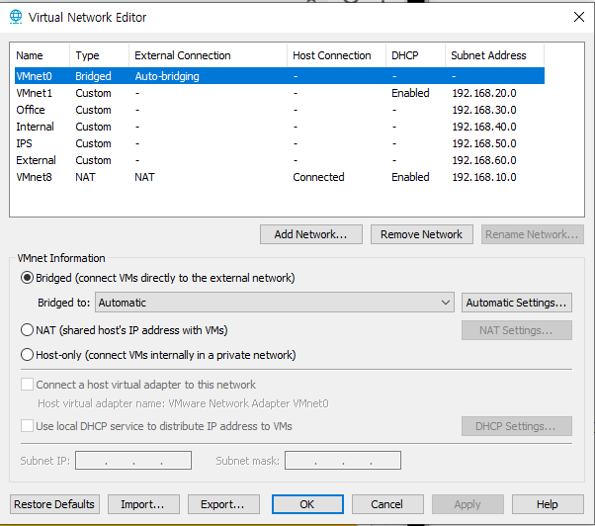This screenshot has width=595, height=526.
Task: Toggle Use local DHCP service checkbox
Action: [27, 426]
